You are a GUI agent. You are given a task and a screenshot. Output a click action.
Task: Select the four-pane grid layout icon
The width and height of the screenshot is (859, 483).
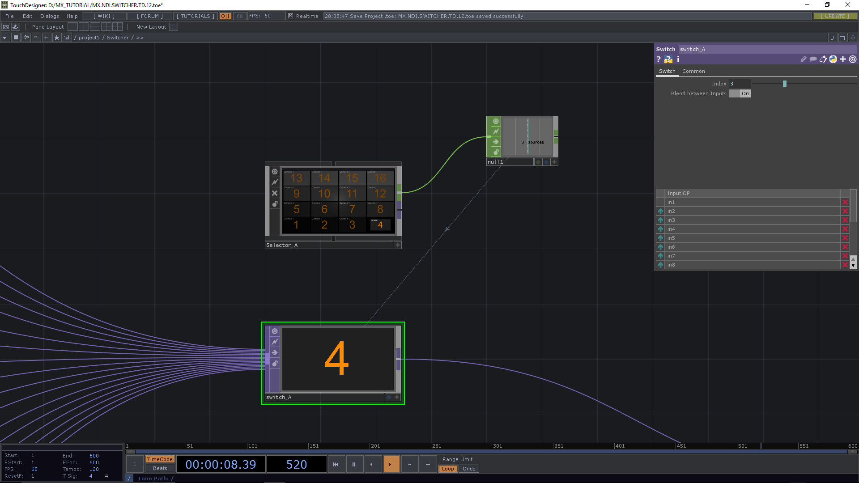117,27
